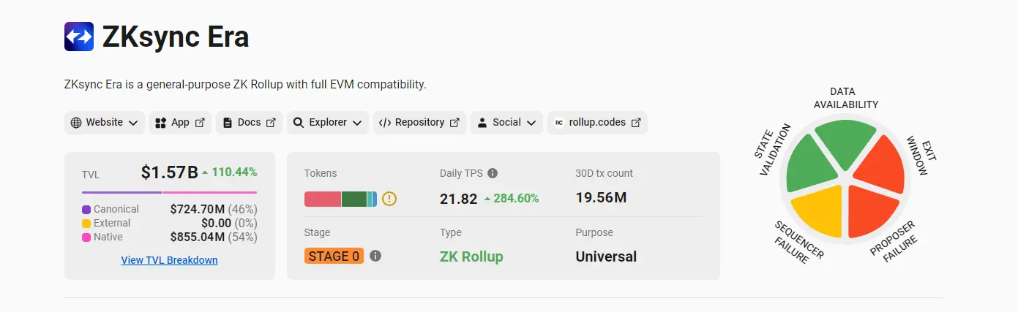
Task: Click the SEQUENCER FAILURE label
Action: tap(799, 243)
